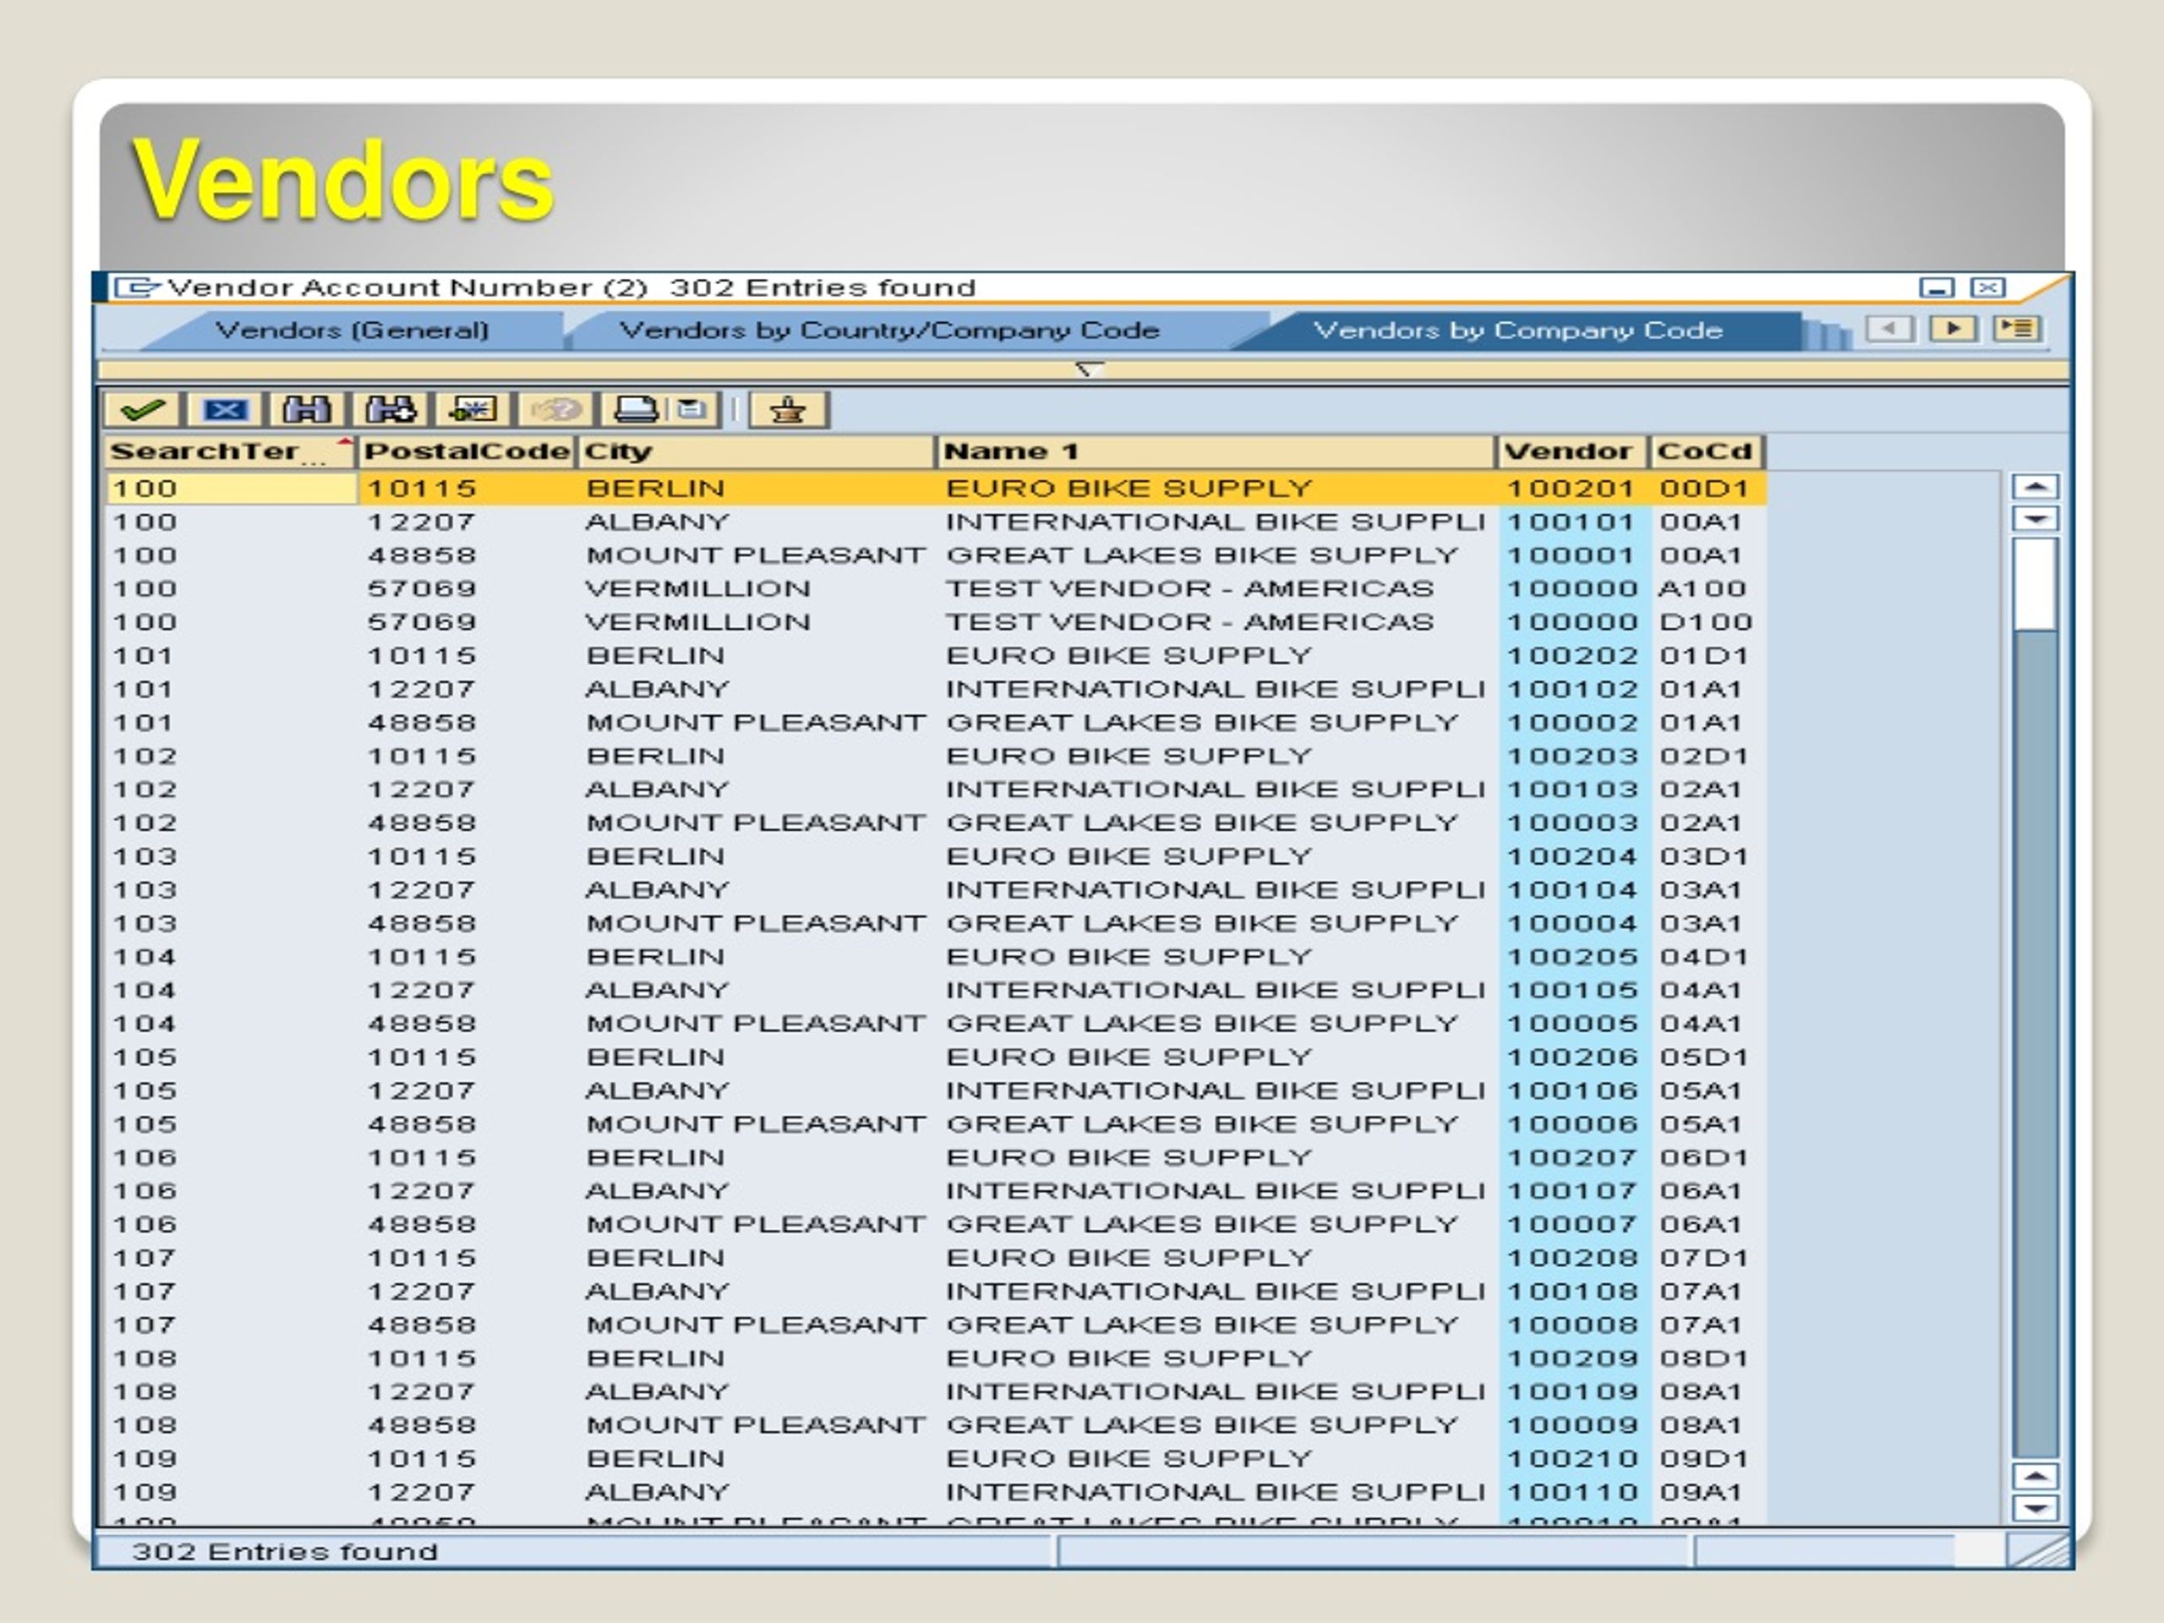Select vendor number 100003
This screenshot has height=1623, width=2164.
(1571, 822)
